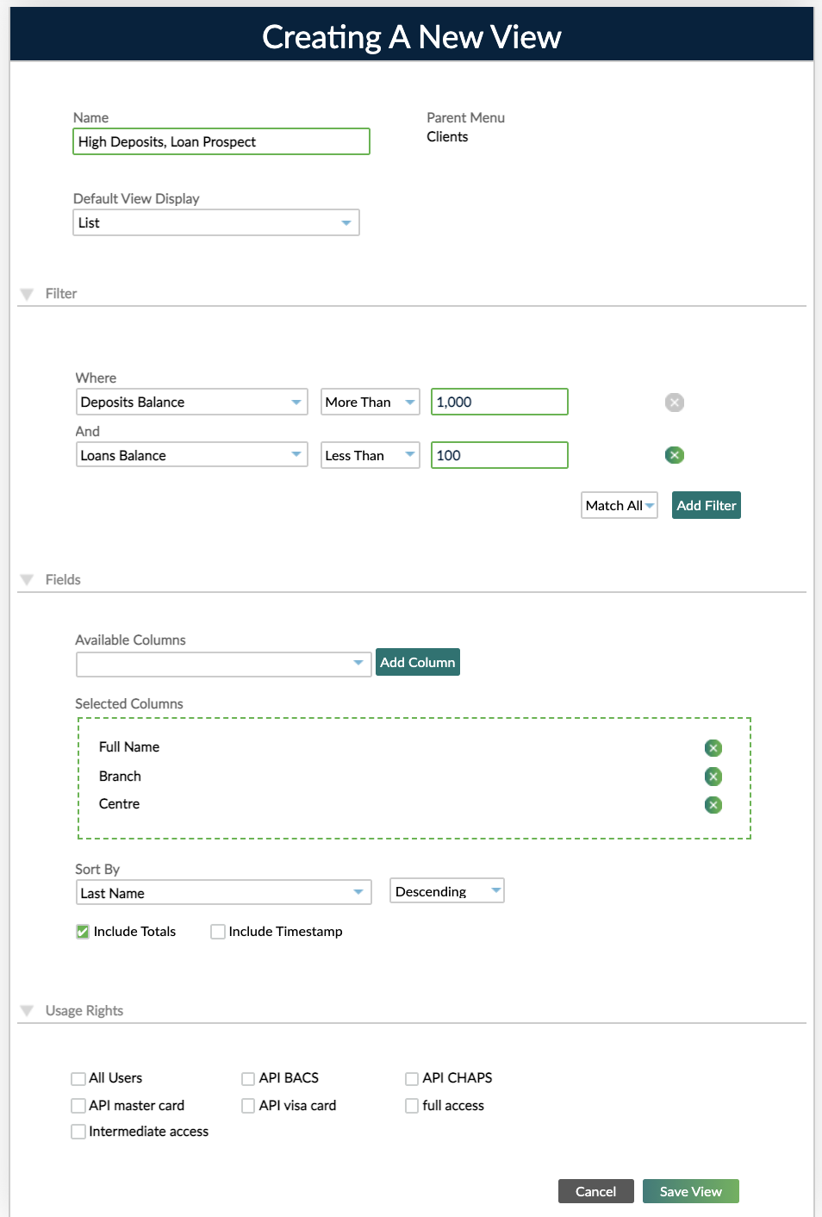Collapse the Usage Rights section
822x1217 pixels.
click(27, 1009)
